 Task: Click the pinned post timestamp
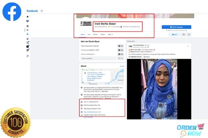click(x=140, y=47)
